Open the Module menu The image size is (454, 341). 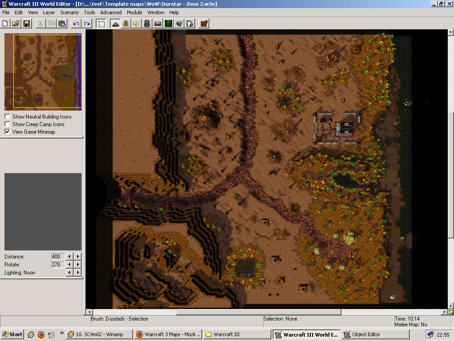[134, 12]
